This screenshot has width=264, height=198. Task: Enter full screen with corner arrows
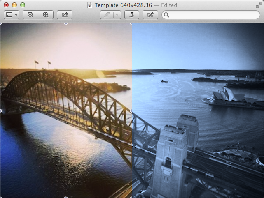[x=259, y=5]
